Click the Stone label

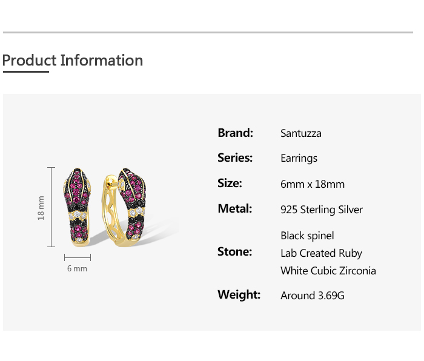click(234, 252)
